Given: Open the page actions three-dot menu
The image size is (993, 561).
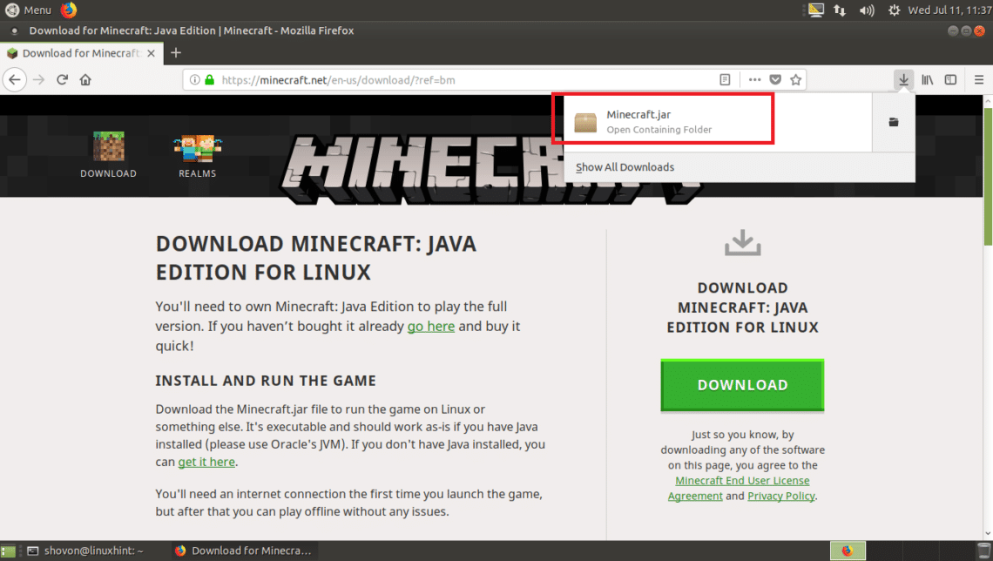Looking at the screenshot, I should pyautogui.click(x=754, y=80).
